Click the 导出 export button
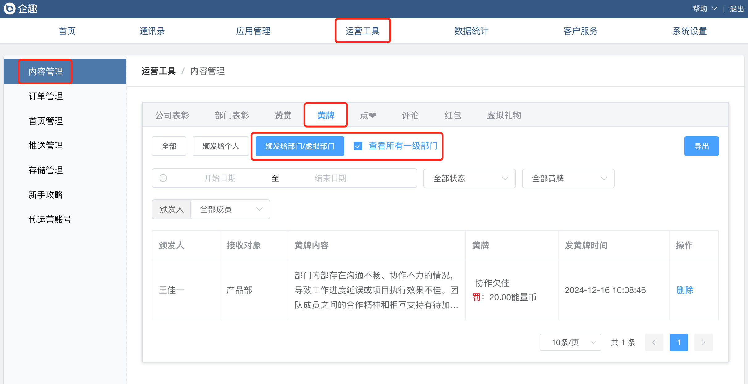748x384 pixels. point(701,146)
